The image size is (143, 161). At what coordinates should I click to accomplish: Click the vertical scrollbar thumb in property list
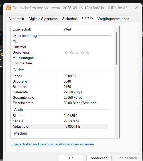coord(116,48)
